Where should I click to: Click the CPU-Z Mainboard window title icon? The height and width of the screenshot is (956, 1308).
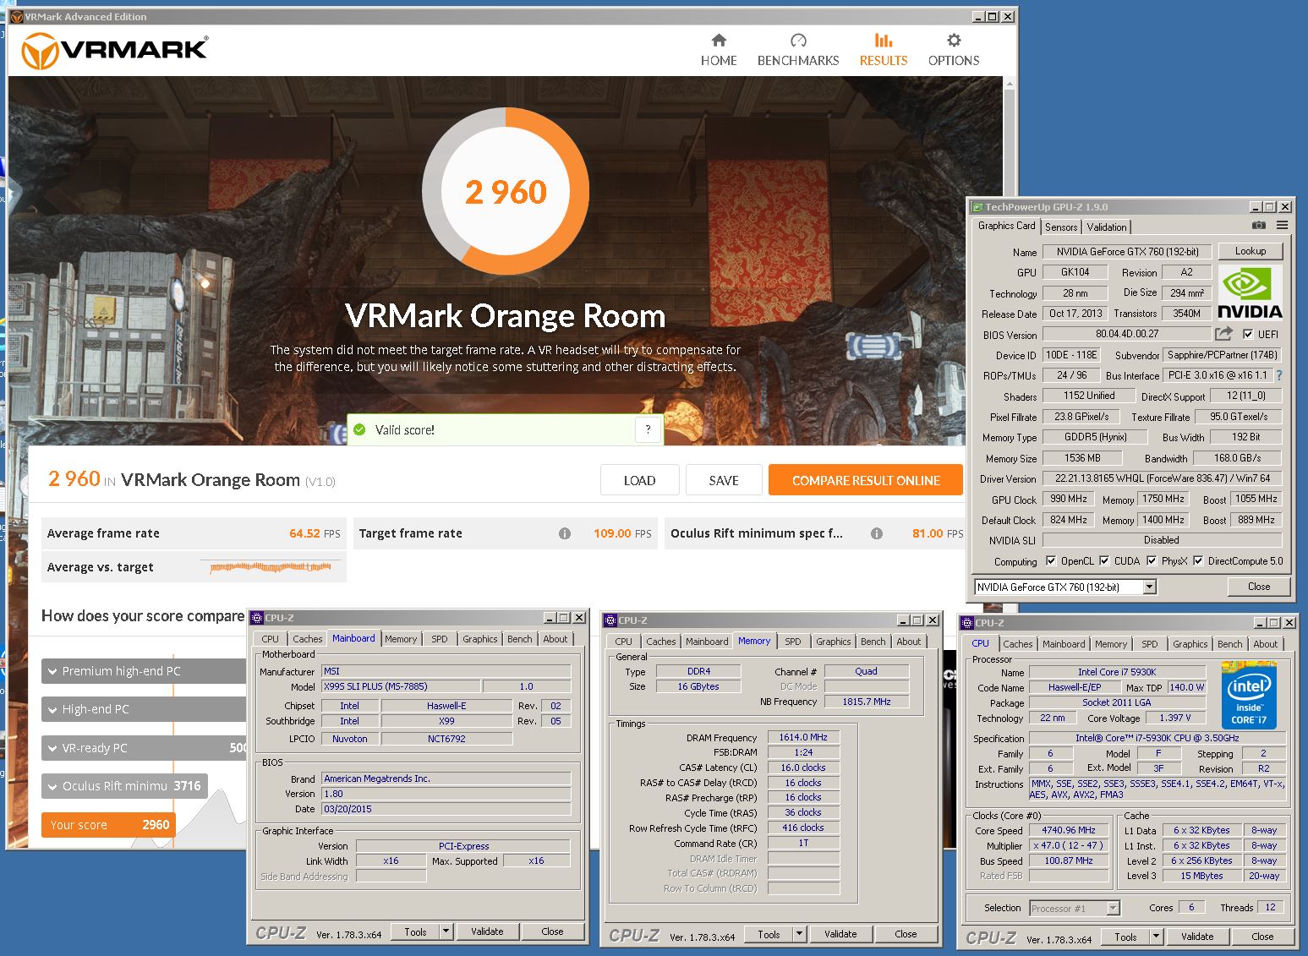click(258, 618)
